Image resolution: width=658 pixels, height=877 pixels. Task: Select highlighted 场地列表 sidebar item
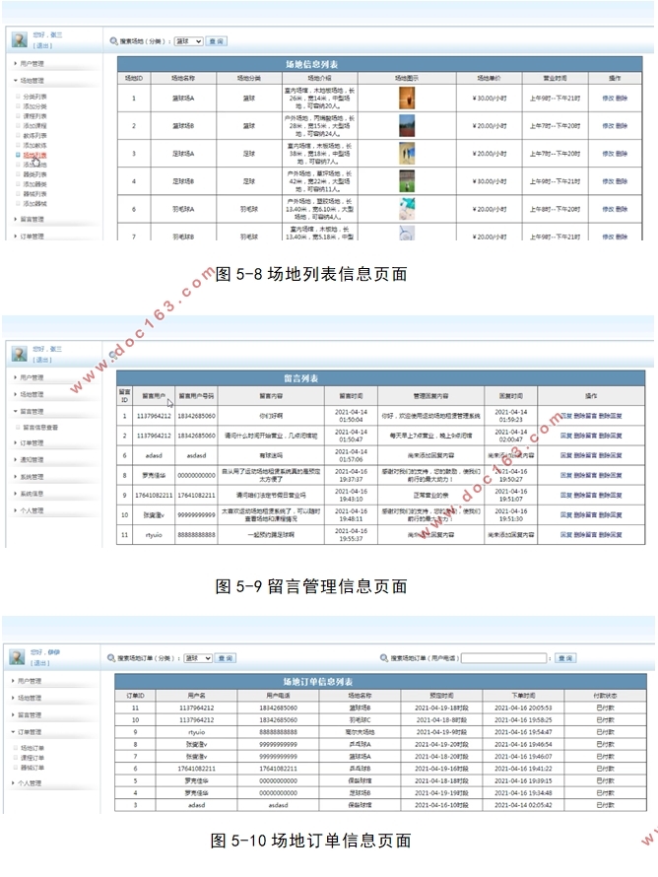pyautogui.click(x=34, y=155)
